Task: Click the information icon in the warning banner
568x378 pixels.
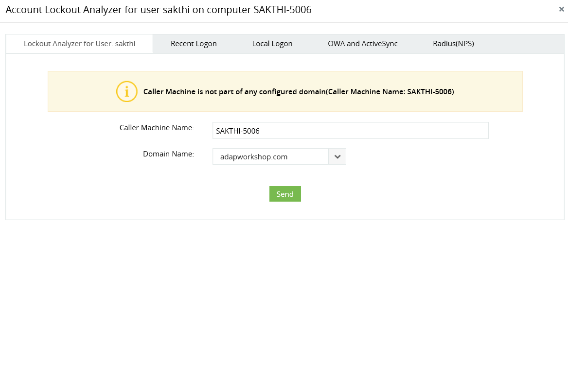Action: (x=127, y=91)
